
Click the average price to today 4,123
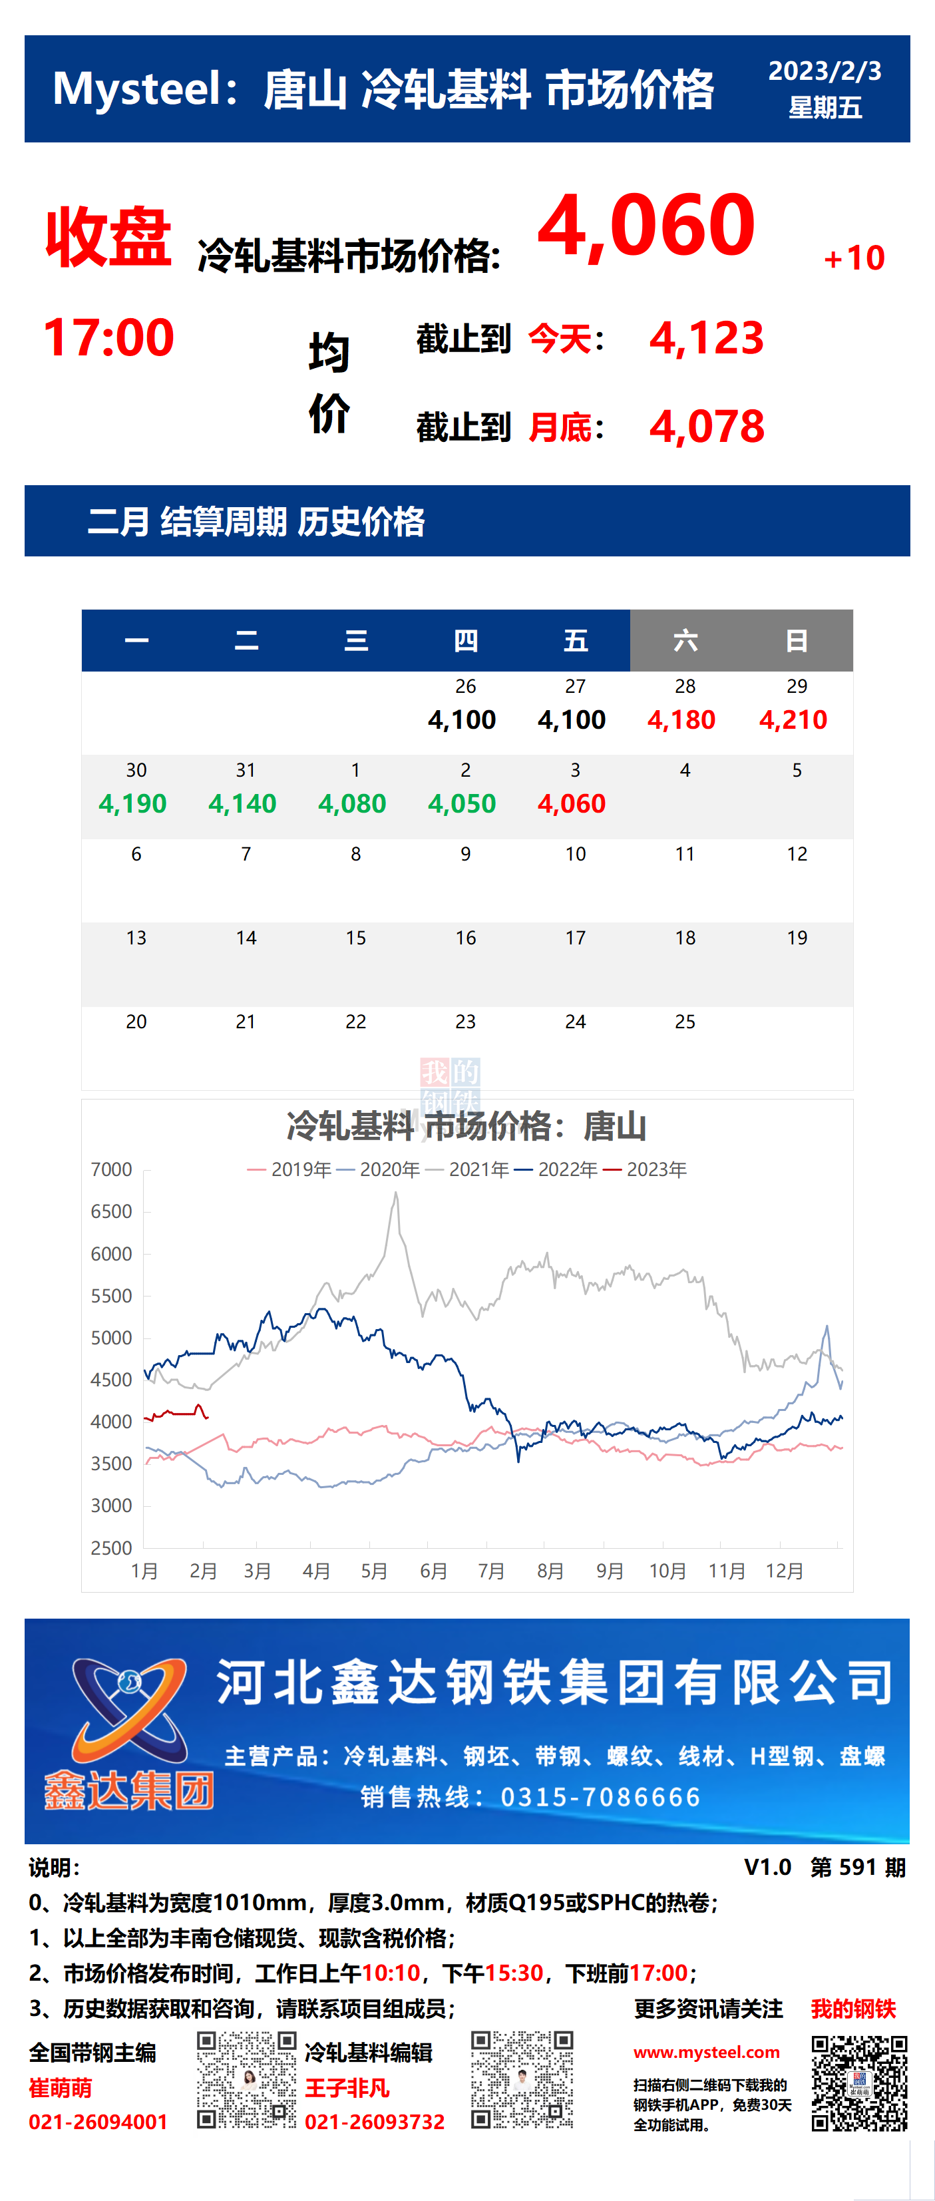pyautogui.click(x=706, y=338)
